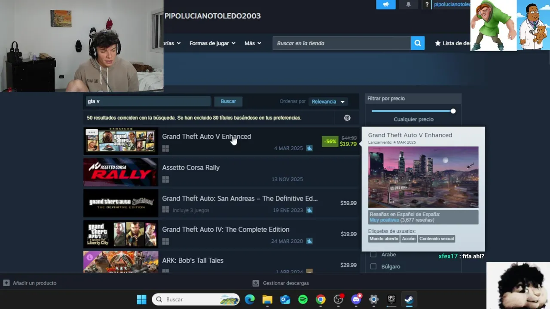Click the -56% discount badge
The height and width of the screenshot is (309, 550).
pos(330,141)
